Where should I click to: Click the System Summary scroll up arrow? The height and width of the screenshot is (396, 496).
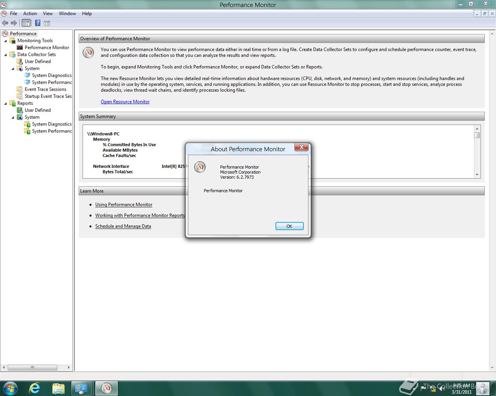pos(477,128)
